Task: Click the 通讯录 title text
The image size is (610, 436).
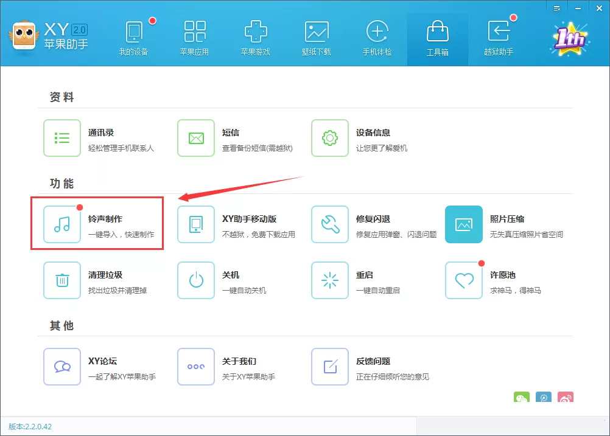Action: 101,133
